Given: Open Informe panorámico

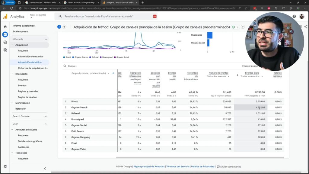Looking at the screenshot, I should tap(24, 26).
